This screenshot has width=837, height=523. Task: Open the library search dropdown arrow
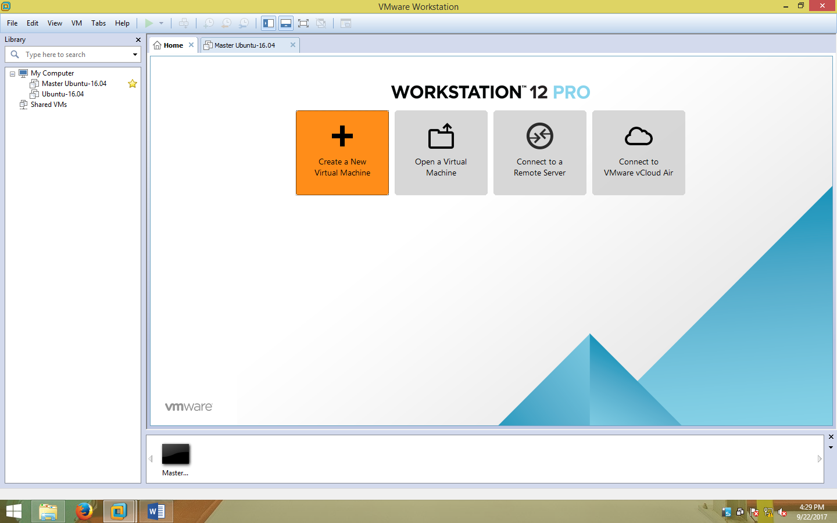[x=135, y=55]
